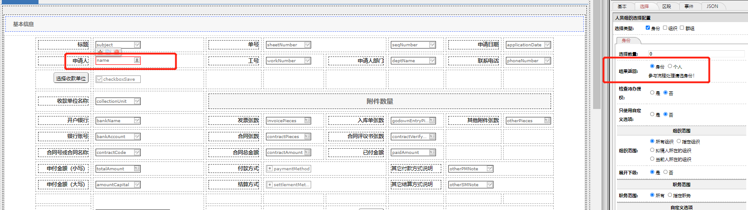Select the invoicePieces number field
This screenshot has width=748, height=210.
(x=289, y=120)
